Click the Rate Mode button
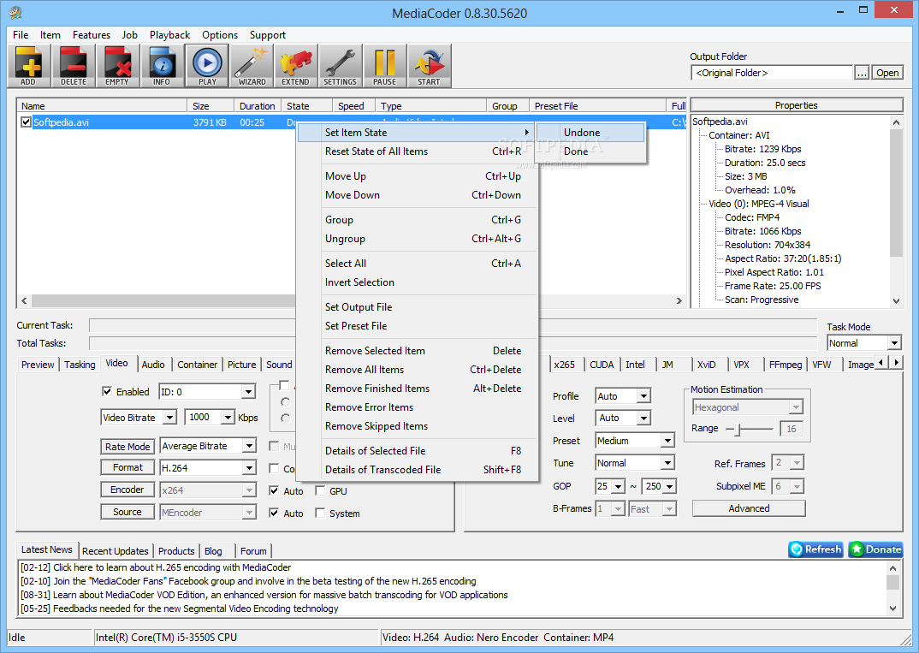Viewport: 919px width, 653px height. 127,447
